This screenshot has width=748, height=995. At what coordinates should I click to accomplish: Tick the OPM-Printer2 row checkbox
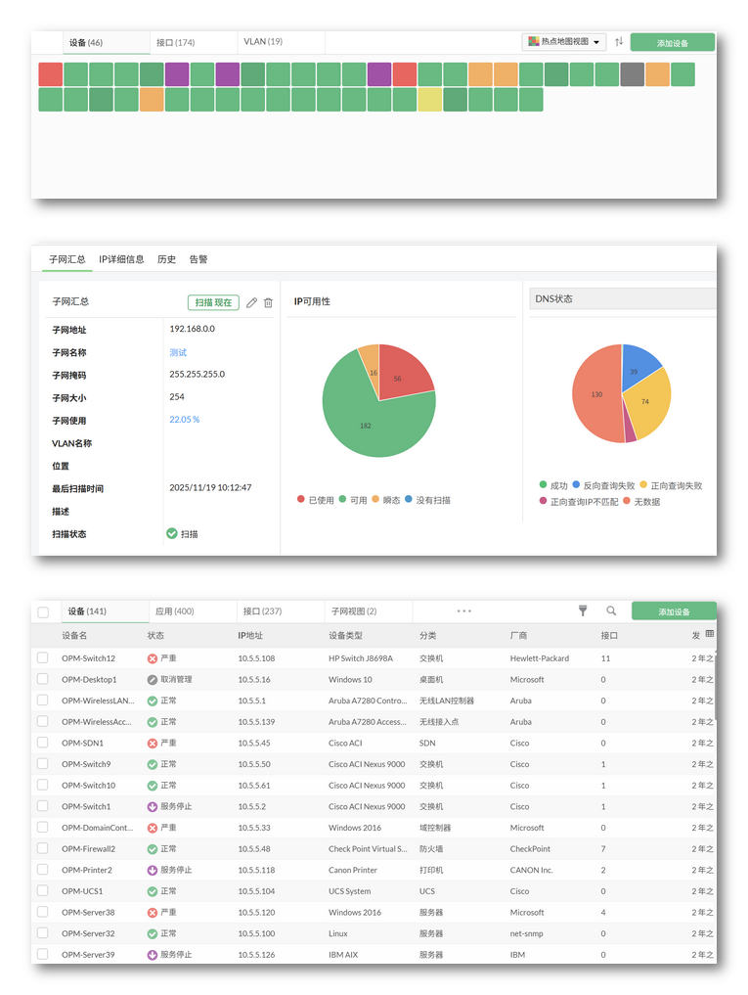pos(42,870)
